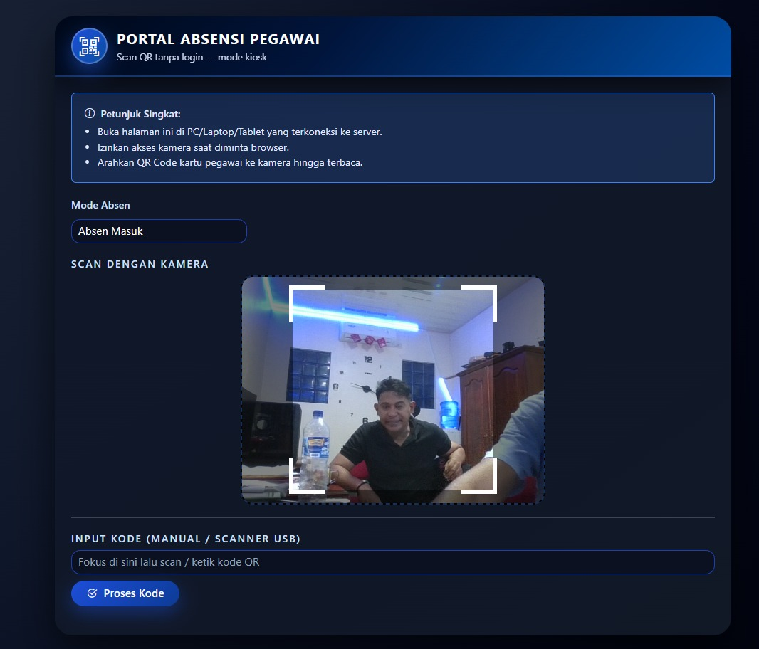Click the instruction "Arahkan QR Code kartu pegawai"
The width and height of the screenshot is (759, 649).
tap(229, 162)
